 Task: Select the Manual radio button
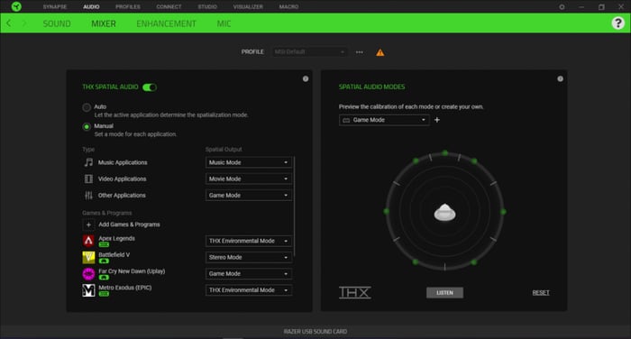tap(87, 127)
